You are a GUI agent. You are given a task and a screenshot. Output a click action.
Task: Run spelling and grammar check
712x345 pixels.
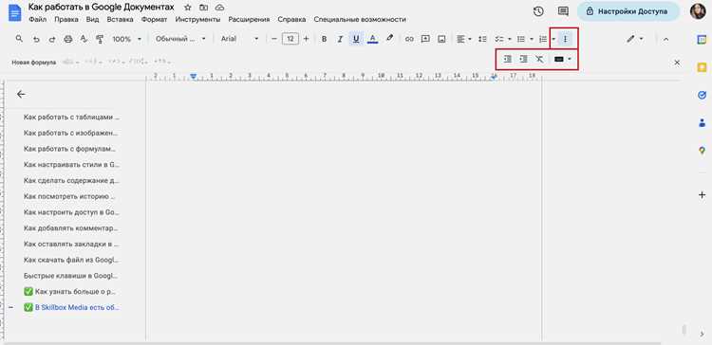tap(84, 40)
